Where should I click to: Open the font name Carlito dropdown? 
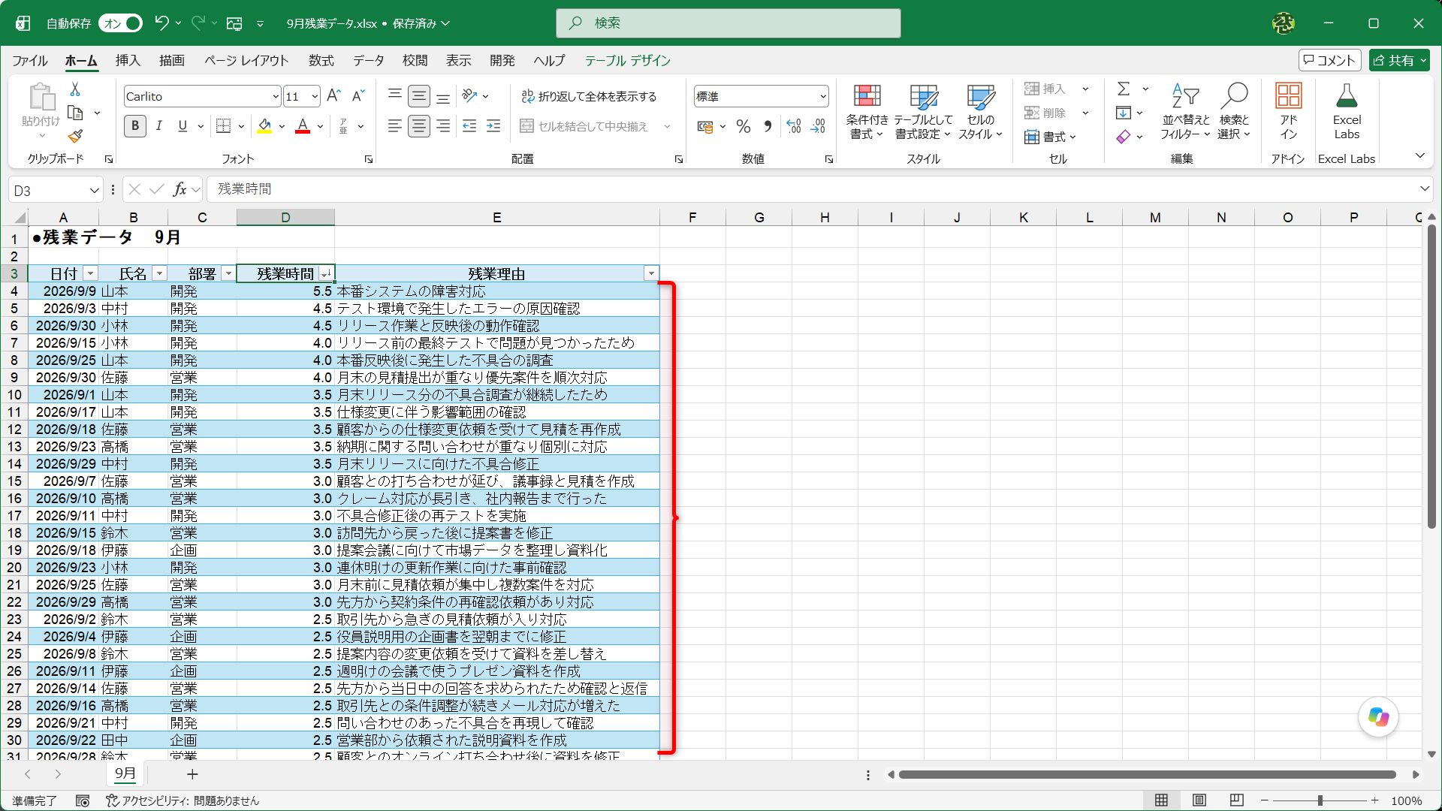(275, 96)
